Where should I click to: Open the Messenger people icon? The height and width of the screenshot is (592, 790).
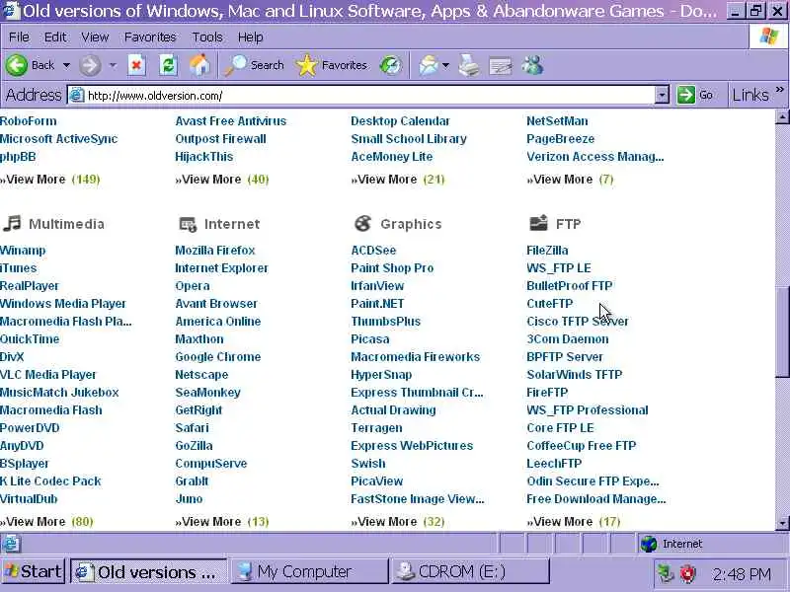click(x=532, y=65)
